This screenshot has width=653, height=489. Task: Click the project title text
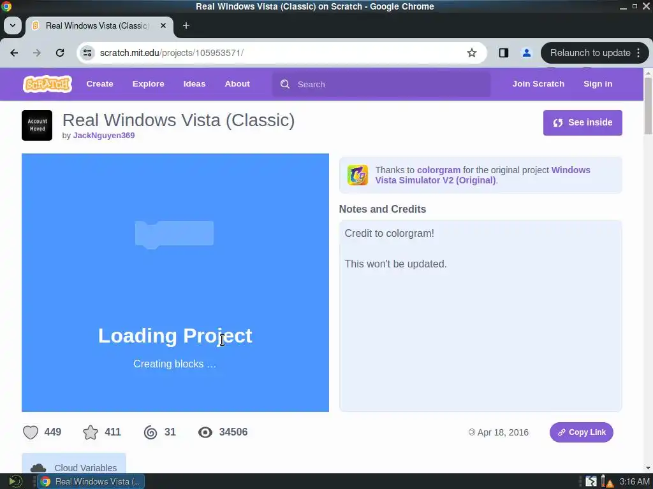click(x=179, y=120)
